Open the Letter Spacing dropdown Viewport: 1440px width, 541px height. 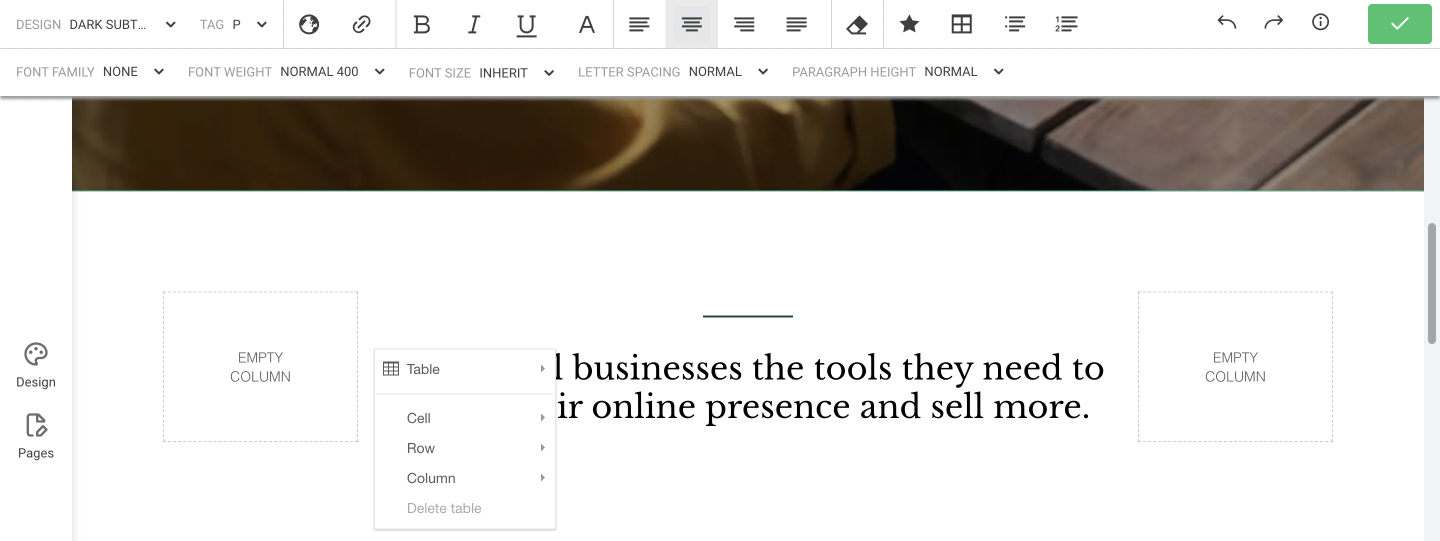tap(673, 71)
